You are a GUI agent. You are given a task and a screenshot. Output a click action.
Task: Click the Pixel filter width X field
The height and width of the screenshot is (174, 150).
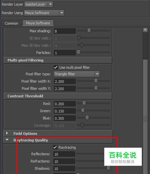(65, 82)
